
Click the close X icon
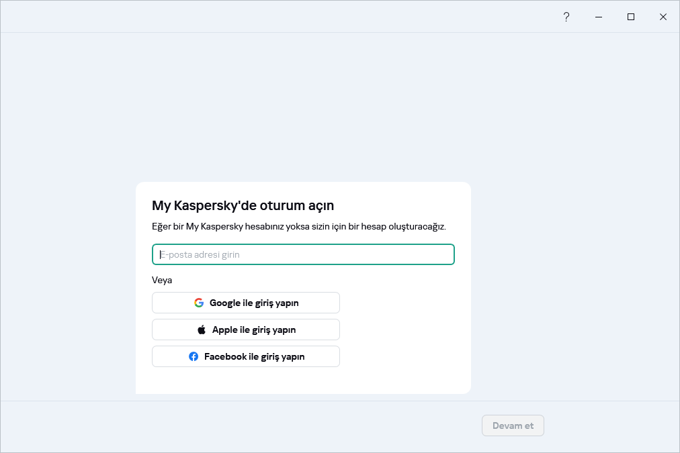663,17
